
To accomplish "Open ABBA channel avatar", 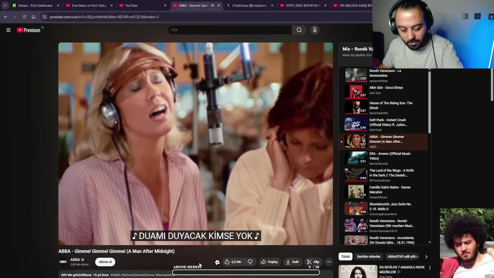I will pyautogui.click(x=63, y=262).
